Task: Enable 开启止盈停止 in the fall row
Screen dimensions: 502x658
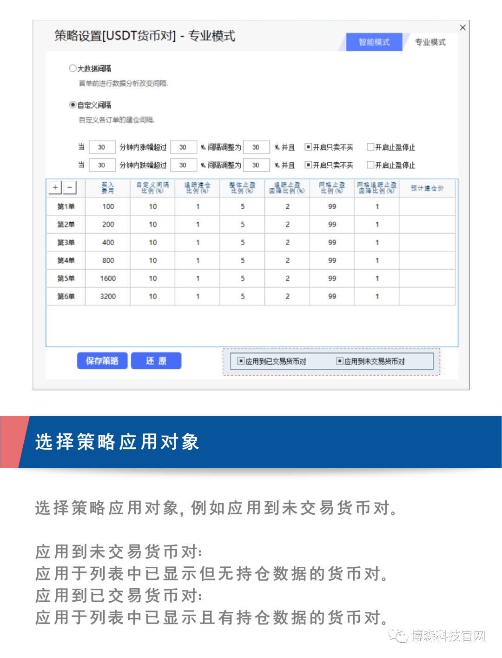Action: point(370,165)
